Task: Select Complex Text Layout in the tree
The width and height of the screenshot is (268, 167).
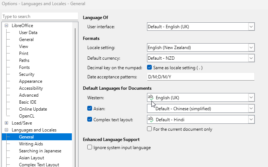Action: [x=39, y=164]
